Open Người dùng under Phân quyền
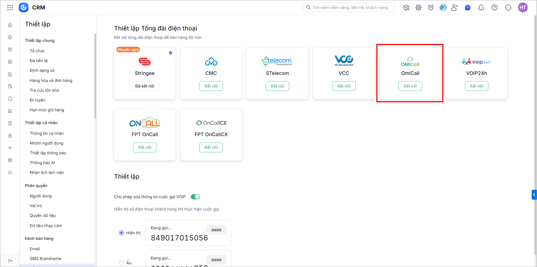The width and height of the screenshot is (537, 267). click(x=41, y=196)
